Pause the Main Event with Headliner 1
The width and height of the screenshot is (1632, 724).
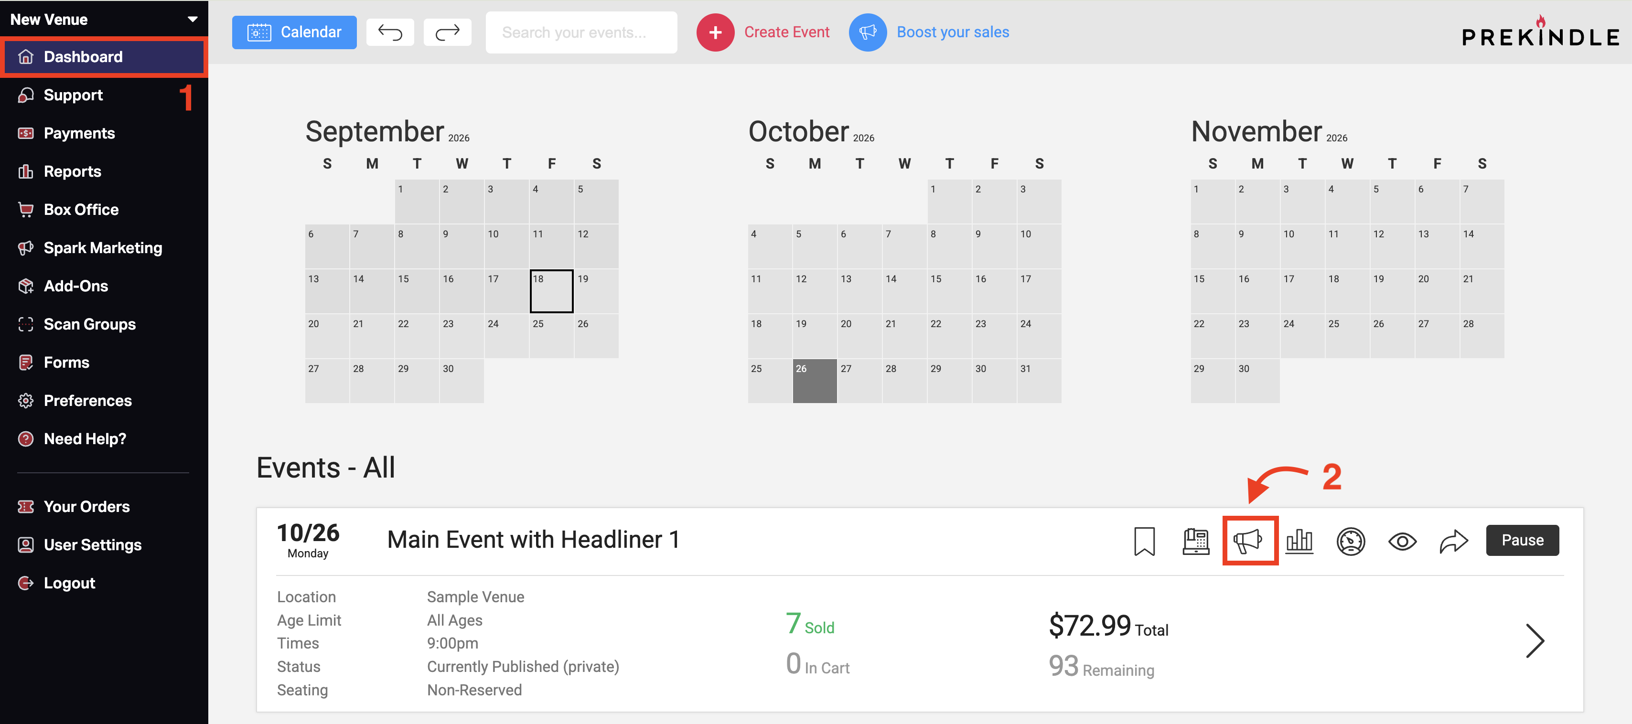1522,540
